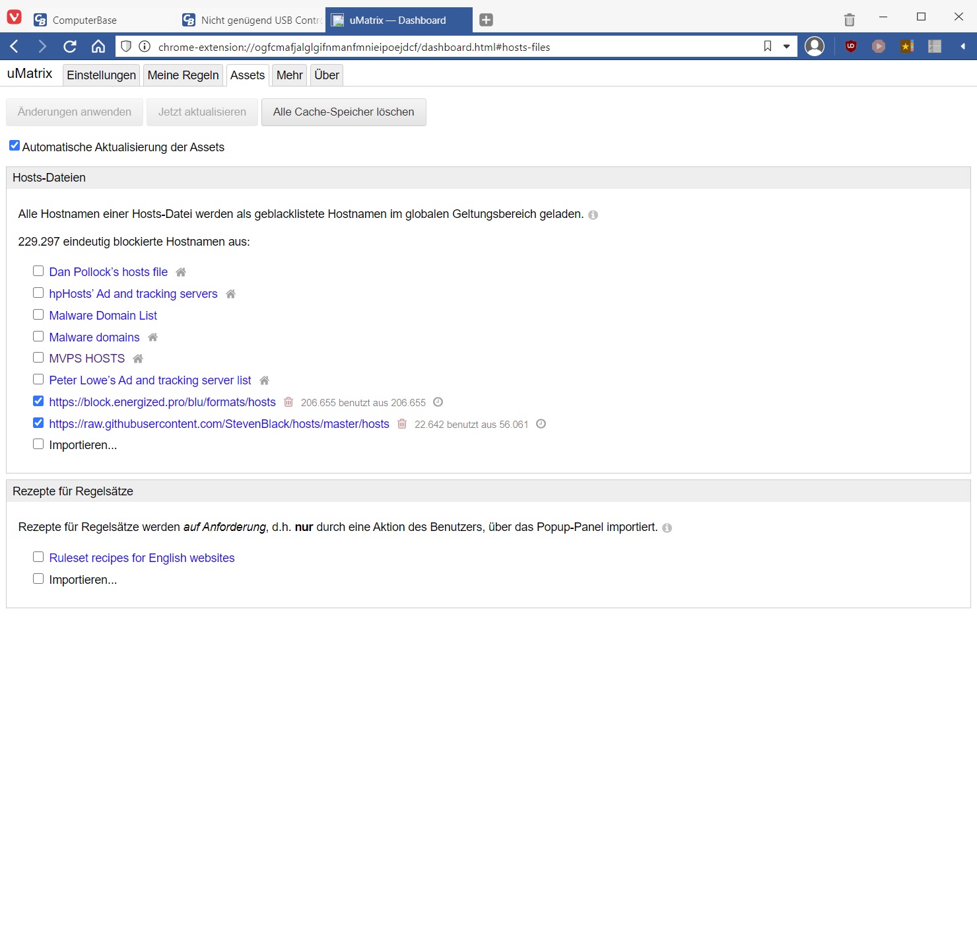Click the star bookmark extension icon
The height and width of the screenshot is (951, 977).
(x=907, y=46)
